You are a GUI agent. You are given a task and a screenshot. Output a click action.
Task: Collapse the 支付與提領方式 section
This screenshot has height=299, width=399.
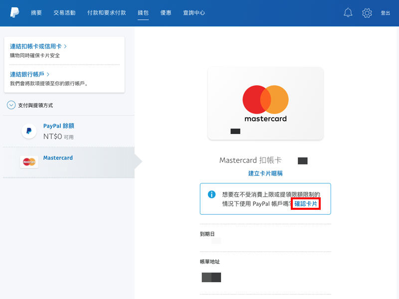11,105
